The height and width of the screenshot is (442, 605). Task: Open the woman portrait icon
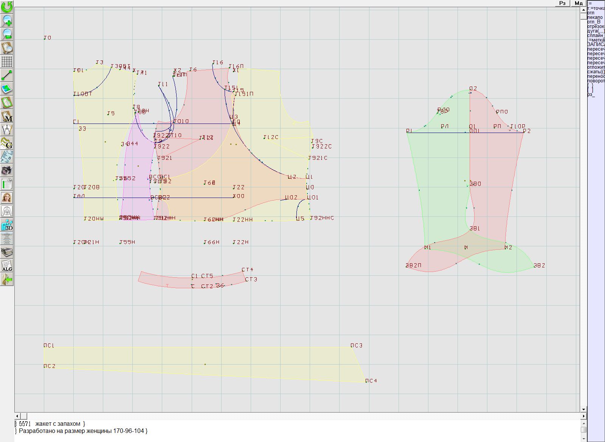point(7,198)
